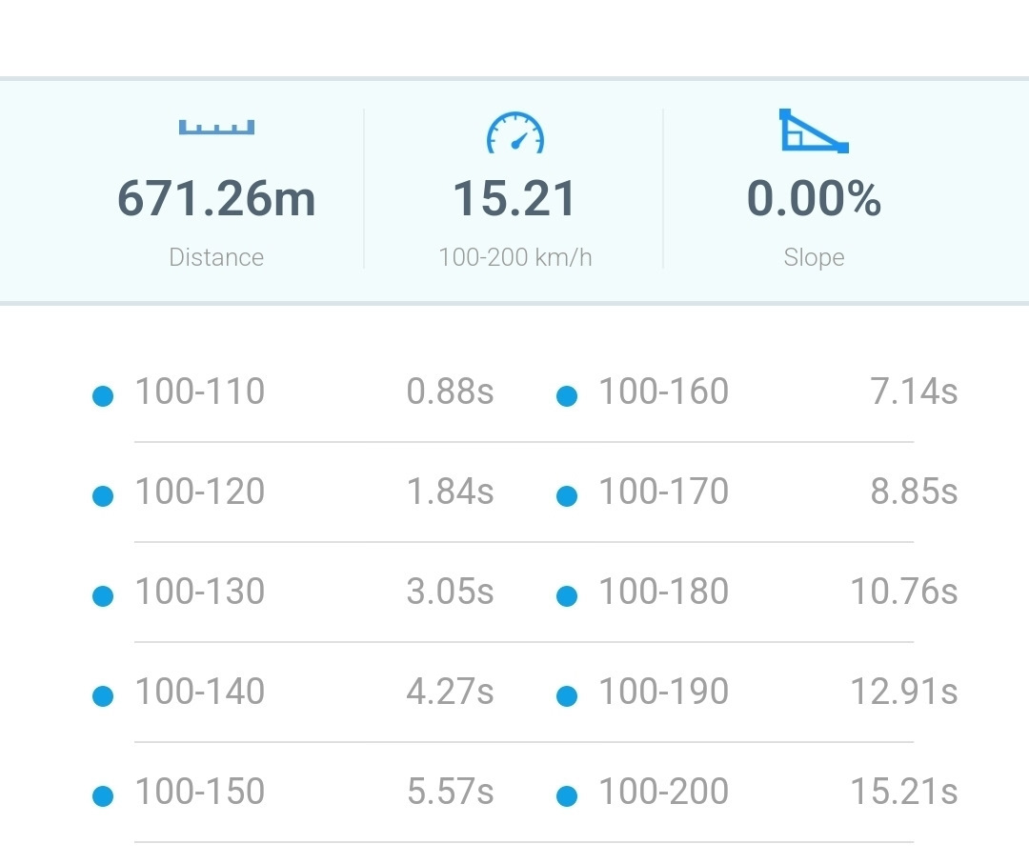Image resolution: width=1029 pixels, height=864 pixels.
Task: Click the Distance label
Action: click(216, 257)
